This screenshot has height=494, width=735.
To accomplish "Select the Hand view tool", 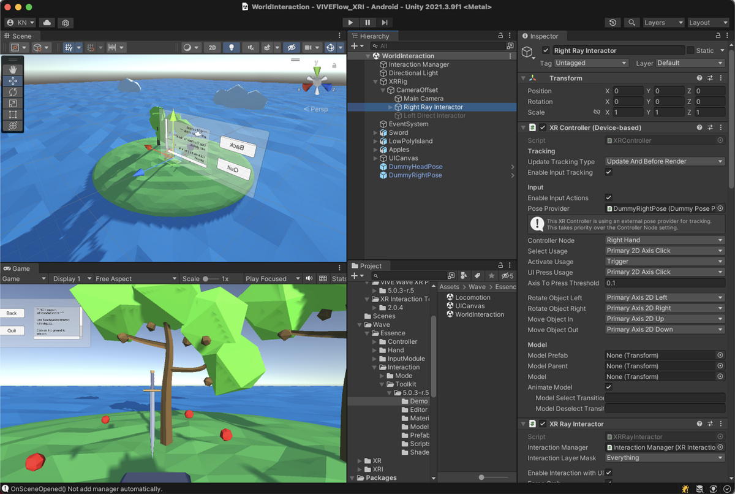I will [x=12, y=70].
